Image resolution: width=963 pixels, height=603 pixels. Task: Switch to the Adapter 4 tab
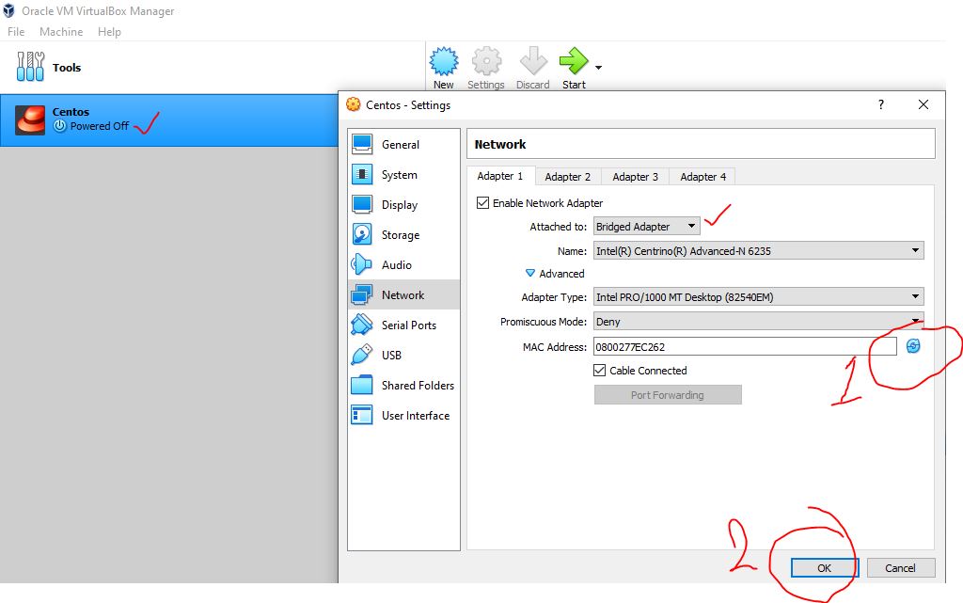703,177
